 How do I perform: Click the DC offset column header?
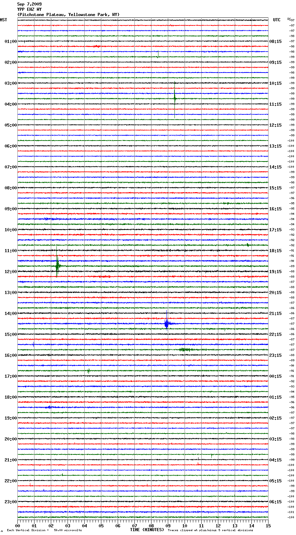point(289,19)
